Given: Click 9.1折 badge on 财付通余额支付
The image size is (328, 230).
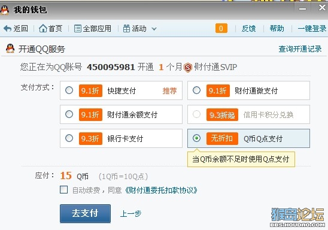Looking at the screenshot, I should pos(90,114).
